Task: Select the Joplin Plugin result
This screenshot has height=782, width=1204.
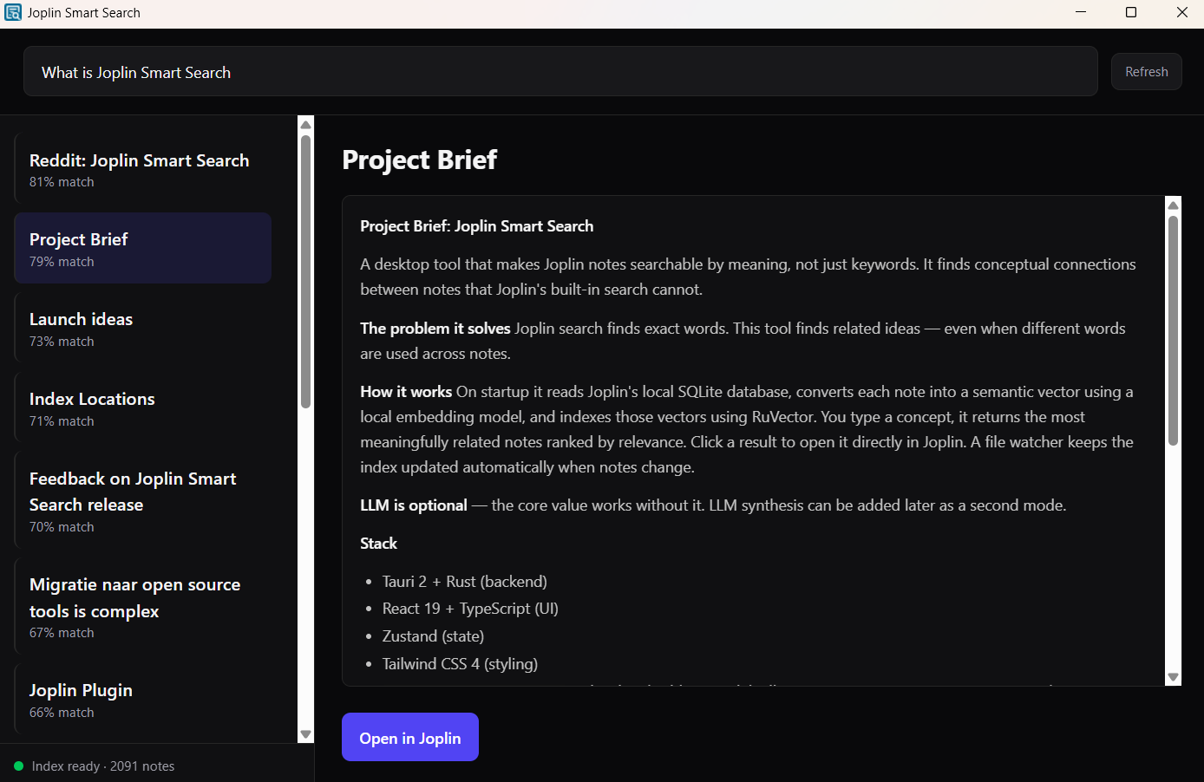Action: click(x=143, y=700)
